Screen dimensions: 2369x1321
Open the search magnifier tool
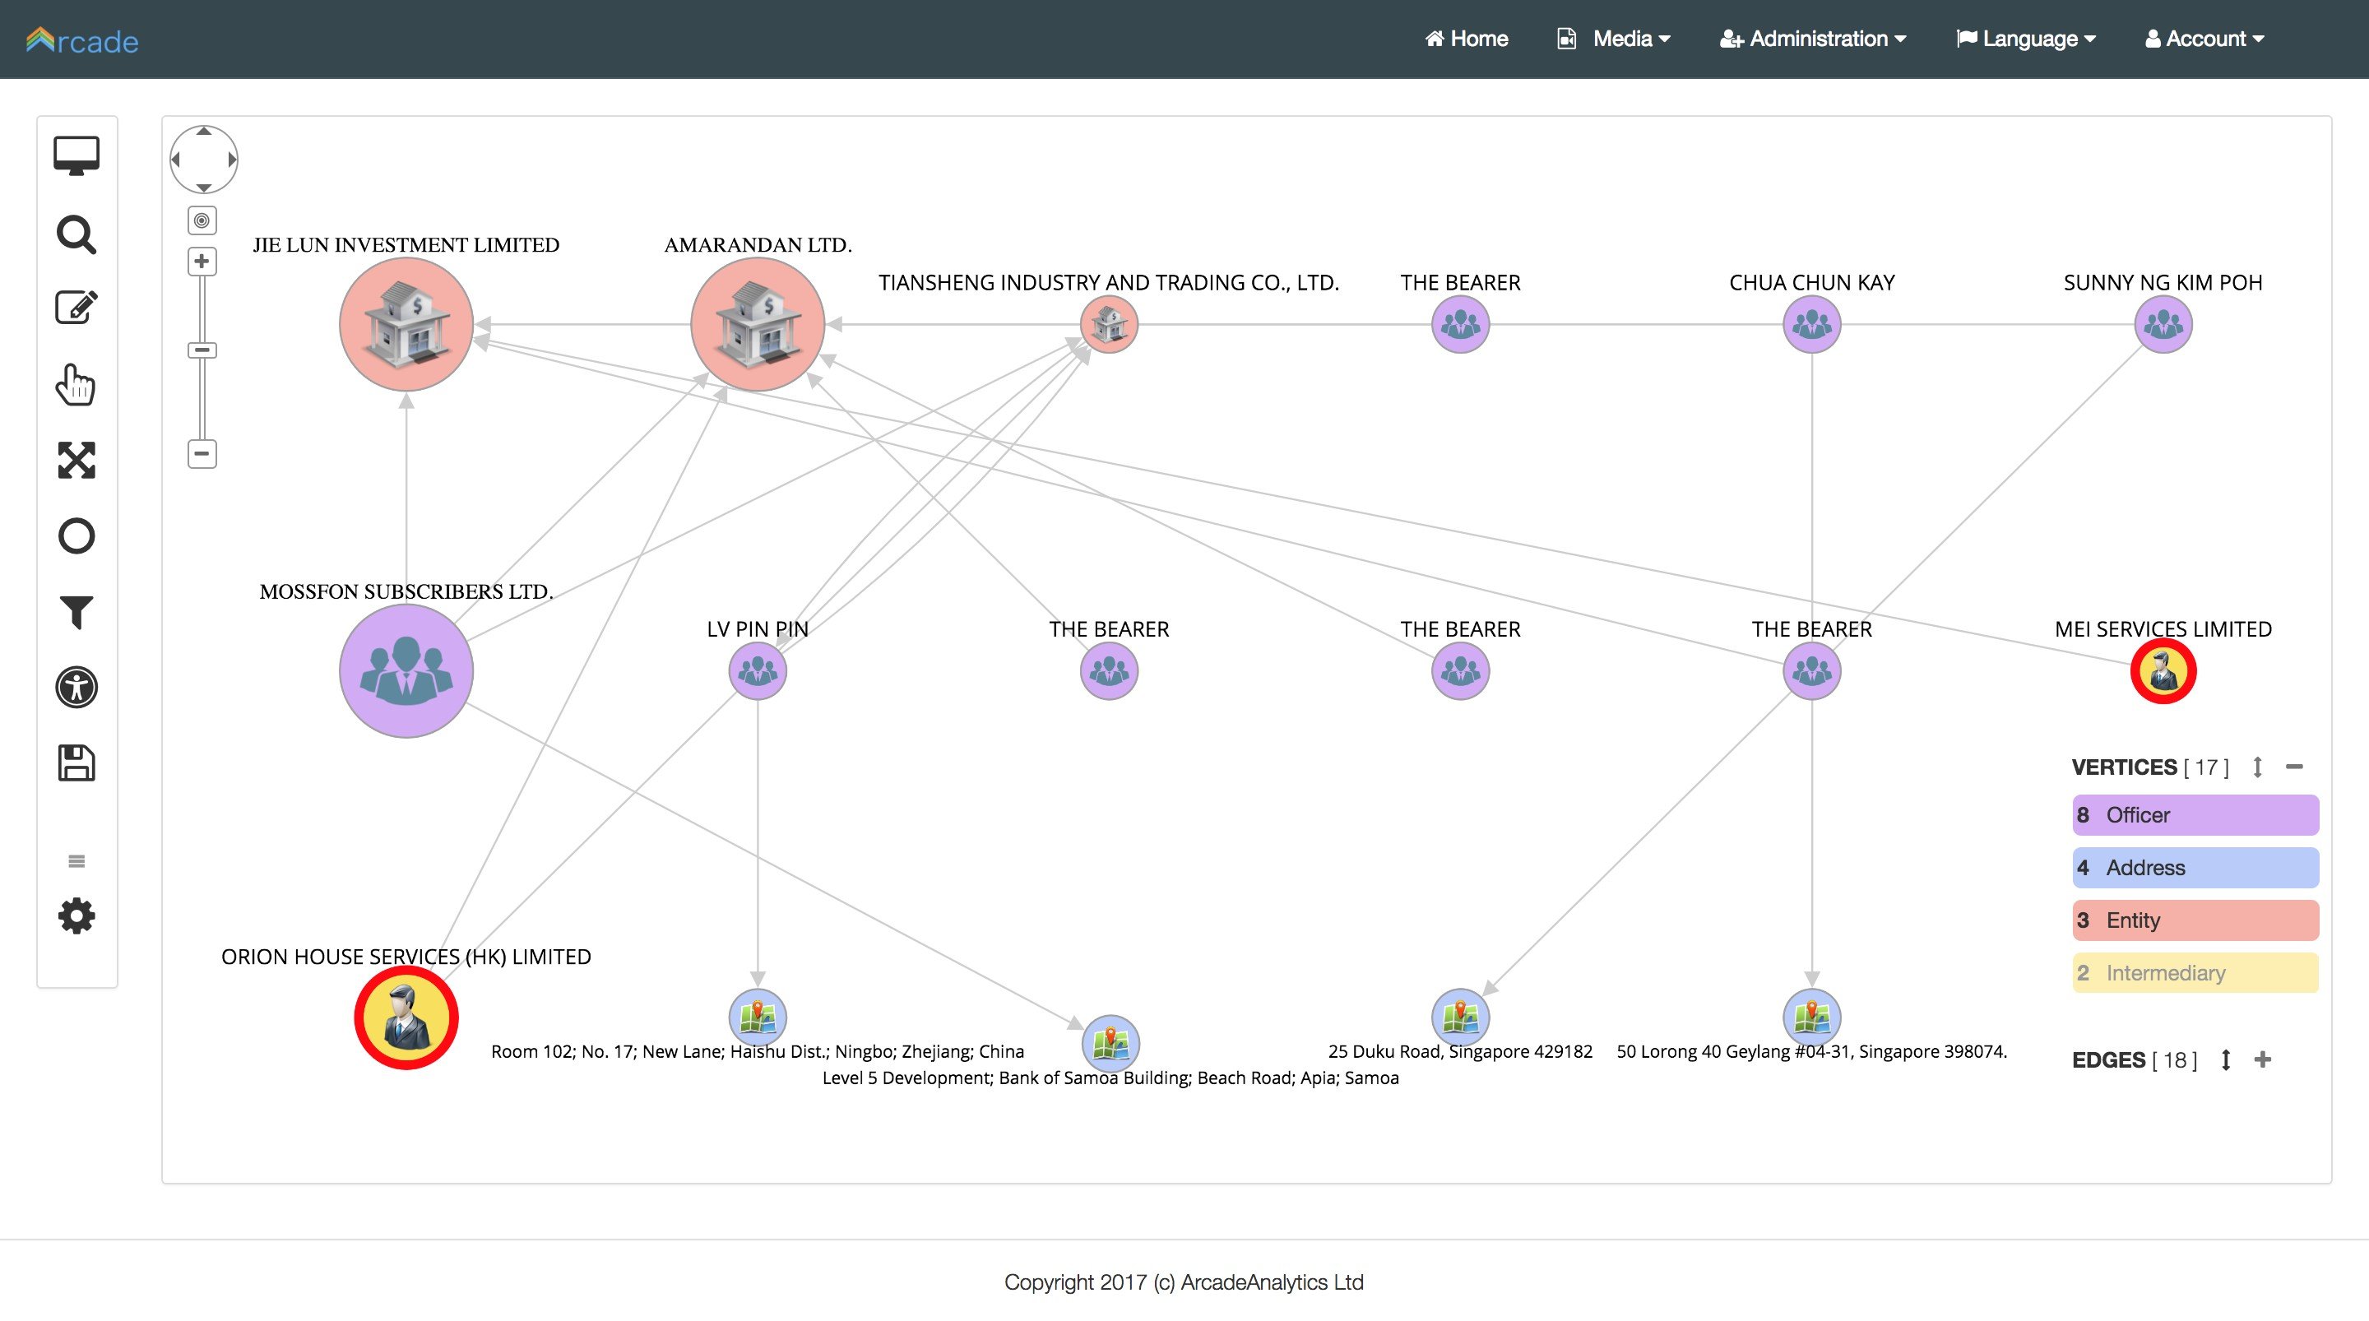click(76, 234)
